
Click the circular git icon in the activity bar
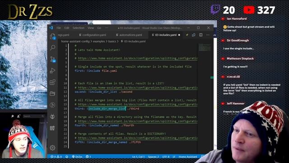pyautogui.click(x=52, y=105)
